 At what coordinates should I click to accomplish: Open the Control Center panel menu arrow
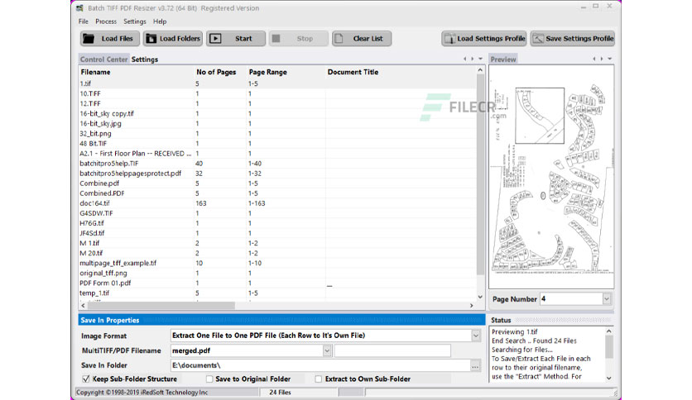pyautogui.click(x=481, y=59)
